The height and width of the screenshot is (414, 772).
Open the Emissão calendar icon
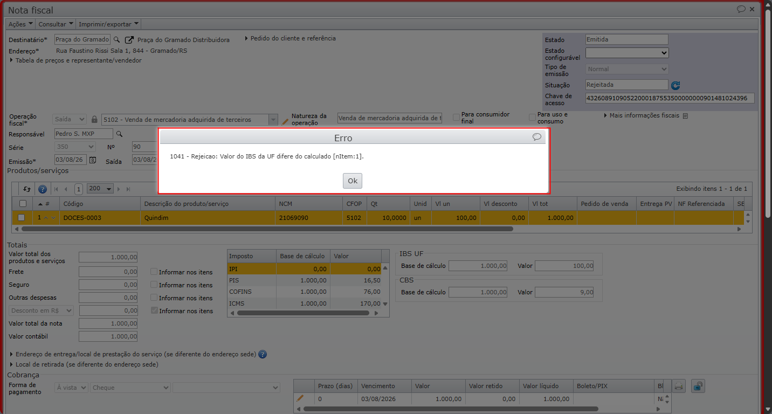(x=93, y=160)
